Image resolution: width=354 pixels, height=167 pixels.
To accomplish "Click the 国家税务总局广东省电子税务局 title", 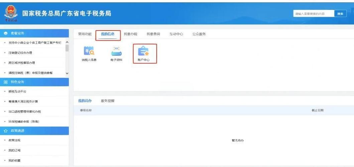I will [x=67, y=13].
